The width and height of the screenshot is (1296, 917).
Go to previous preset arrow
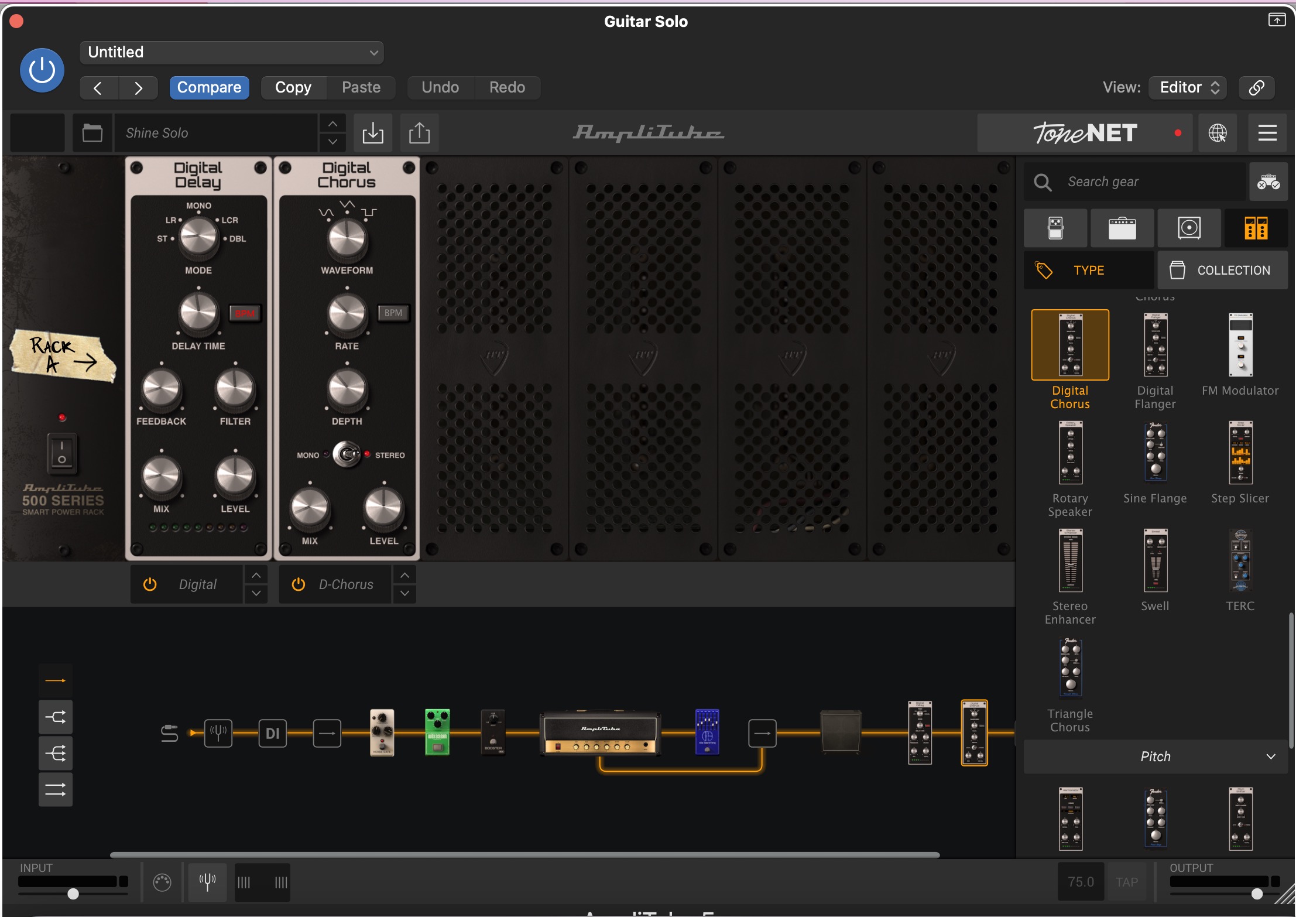coord(98,88)
